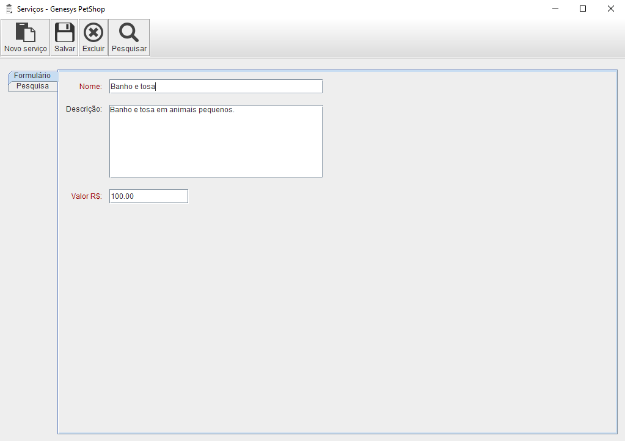This screenshot has width=625, height=441.
Task: Click the 'Nome:' field label
Action: [x=90, y=87]
